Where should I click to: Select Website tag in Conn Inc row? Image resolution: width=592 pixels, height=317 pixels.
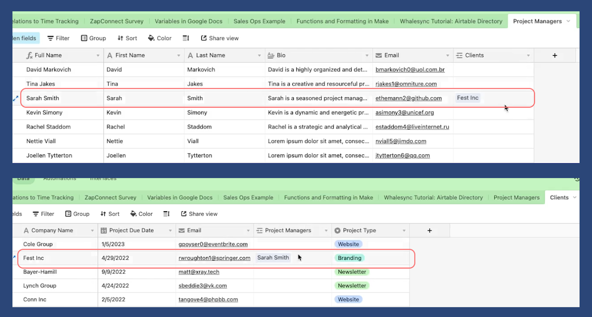click(x=348, y=299)
